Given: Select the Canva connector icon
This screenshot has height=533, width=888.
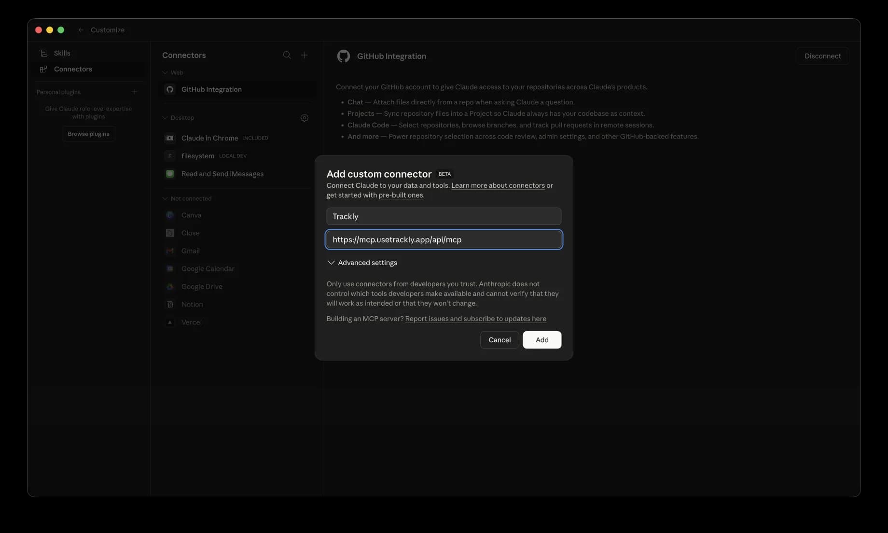Looking at the screenshot, I should click(x=169, y=215).
